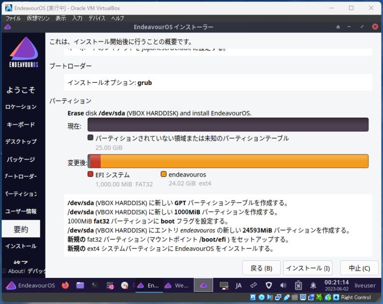383x304 pixels.
Task: Click the dark 現在 partition bar
Action: (x=228, y=124)
